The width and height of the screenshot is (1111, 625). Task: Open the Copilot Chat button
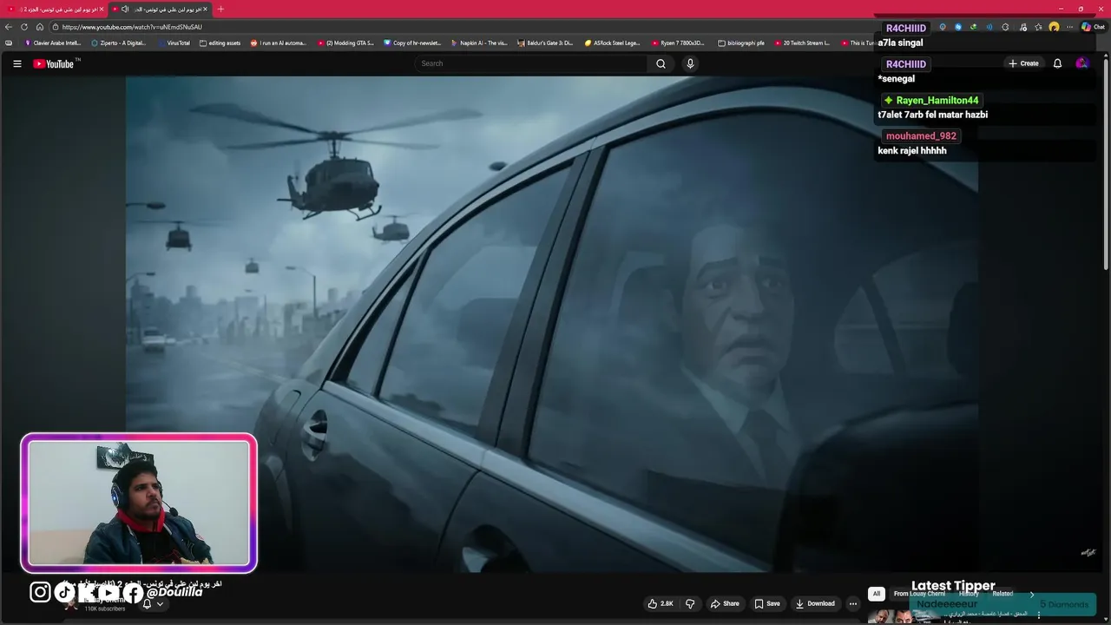(x=1093, y=27)
